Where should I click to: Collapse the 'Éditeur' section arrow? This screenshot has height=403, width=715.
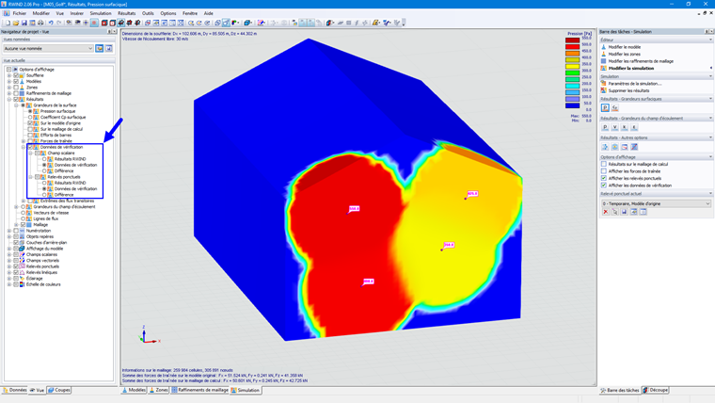(710, 40)
